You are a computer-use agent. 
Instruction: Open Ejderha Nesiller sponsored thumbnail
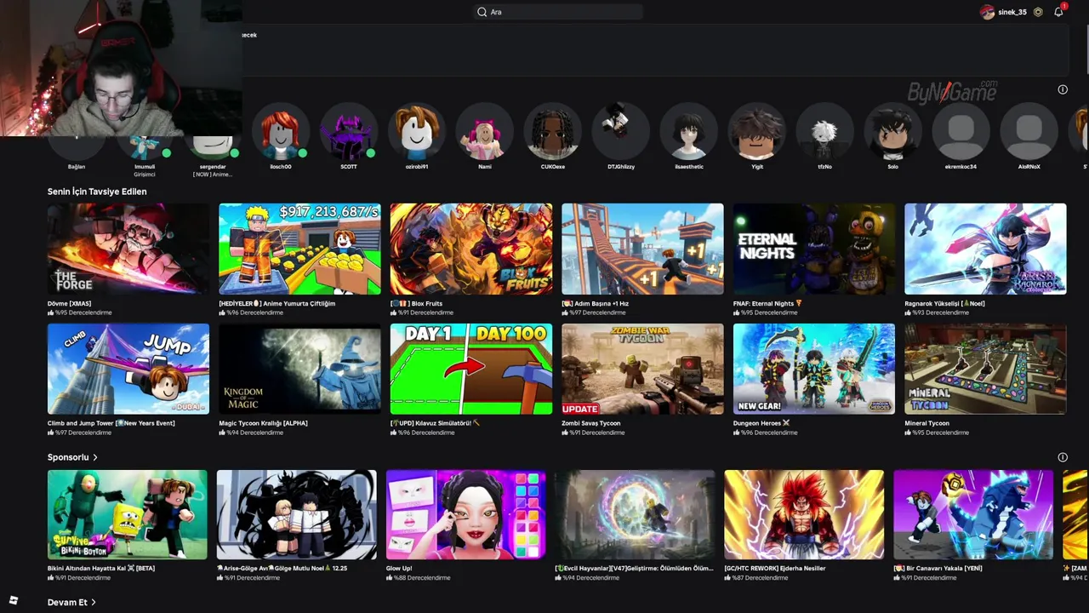point(804,514)
